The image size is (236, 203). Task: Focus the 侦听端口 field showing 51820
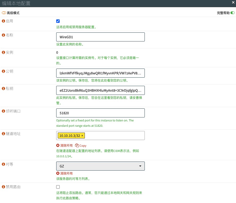tap(100, 113)
